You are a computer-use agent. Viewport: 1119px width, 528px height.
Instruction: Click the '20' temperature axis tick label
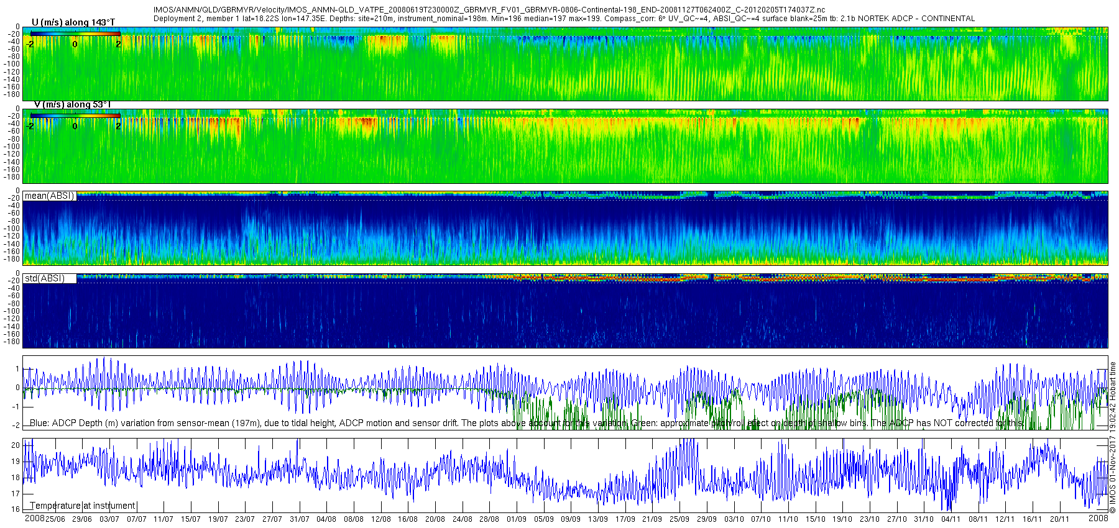coord(16,445)
